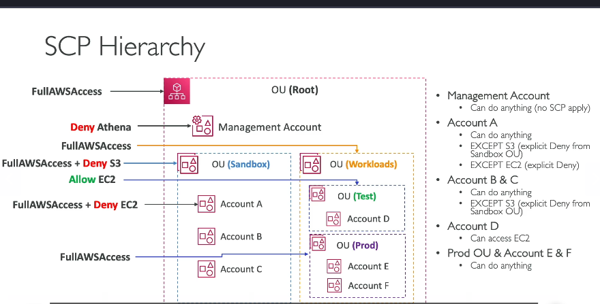Click the OU (Sandbox) label
The height and width of the screenshot is (304, 600).
click(x=241, y=164)
